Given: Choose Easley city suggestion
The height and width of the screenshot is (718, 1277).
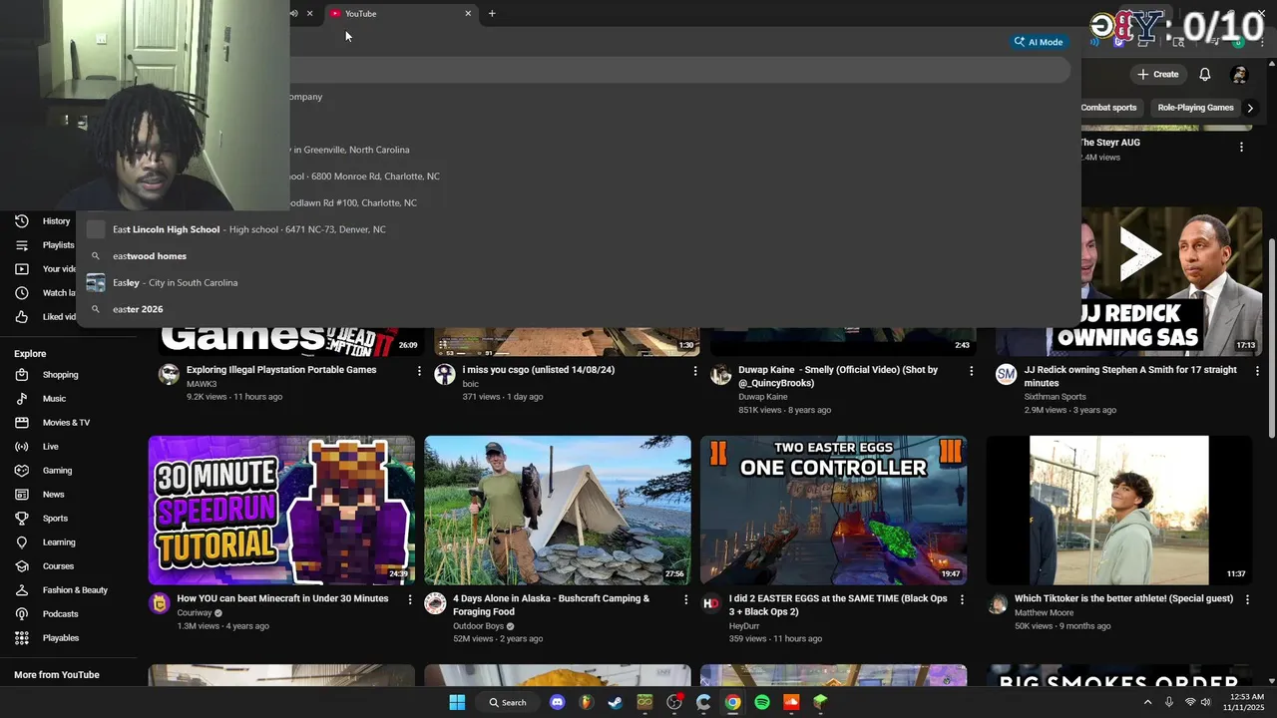Looking at the screenshot, I should tap(579, 283).
